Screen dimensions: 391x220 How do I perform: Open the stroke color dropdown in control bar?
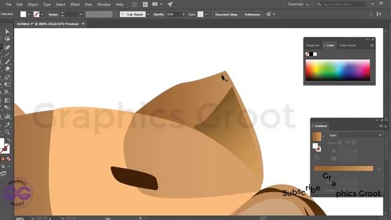[42, 15]
